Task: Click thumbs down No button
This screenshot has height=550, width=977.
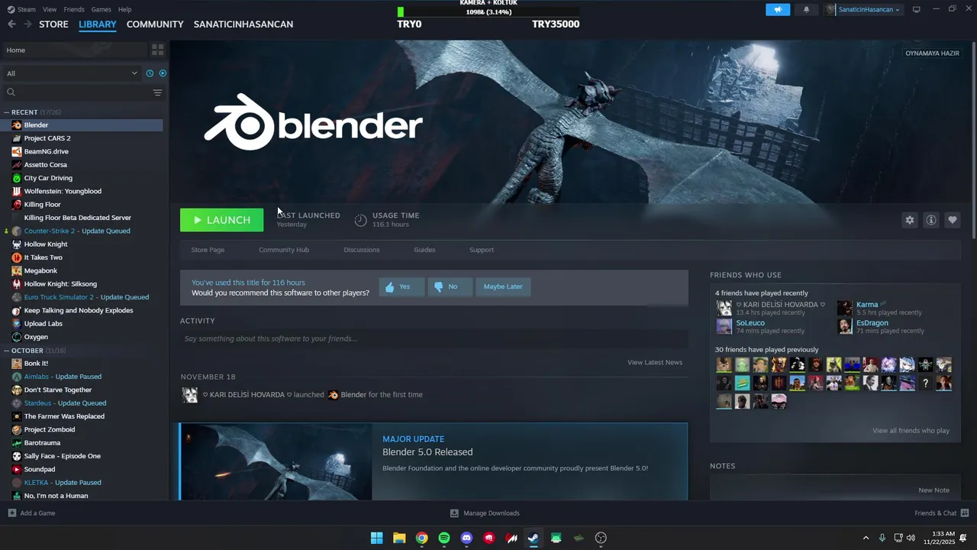Action: (x=450, y=286)
